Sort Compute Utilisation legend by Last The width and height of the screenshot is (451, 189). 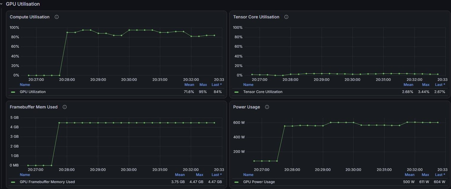[x=217, y=85]
